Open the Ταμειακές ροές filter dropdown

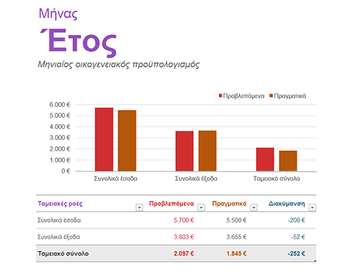139,208
